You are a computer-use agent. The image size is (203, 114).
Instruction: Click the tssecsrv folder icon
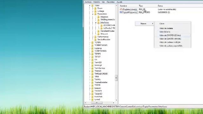click(92, 88)
